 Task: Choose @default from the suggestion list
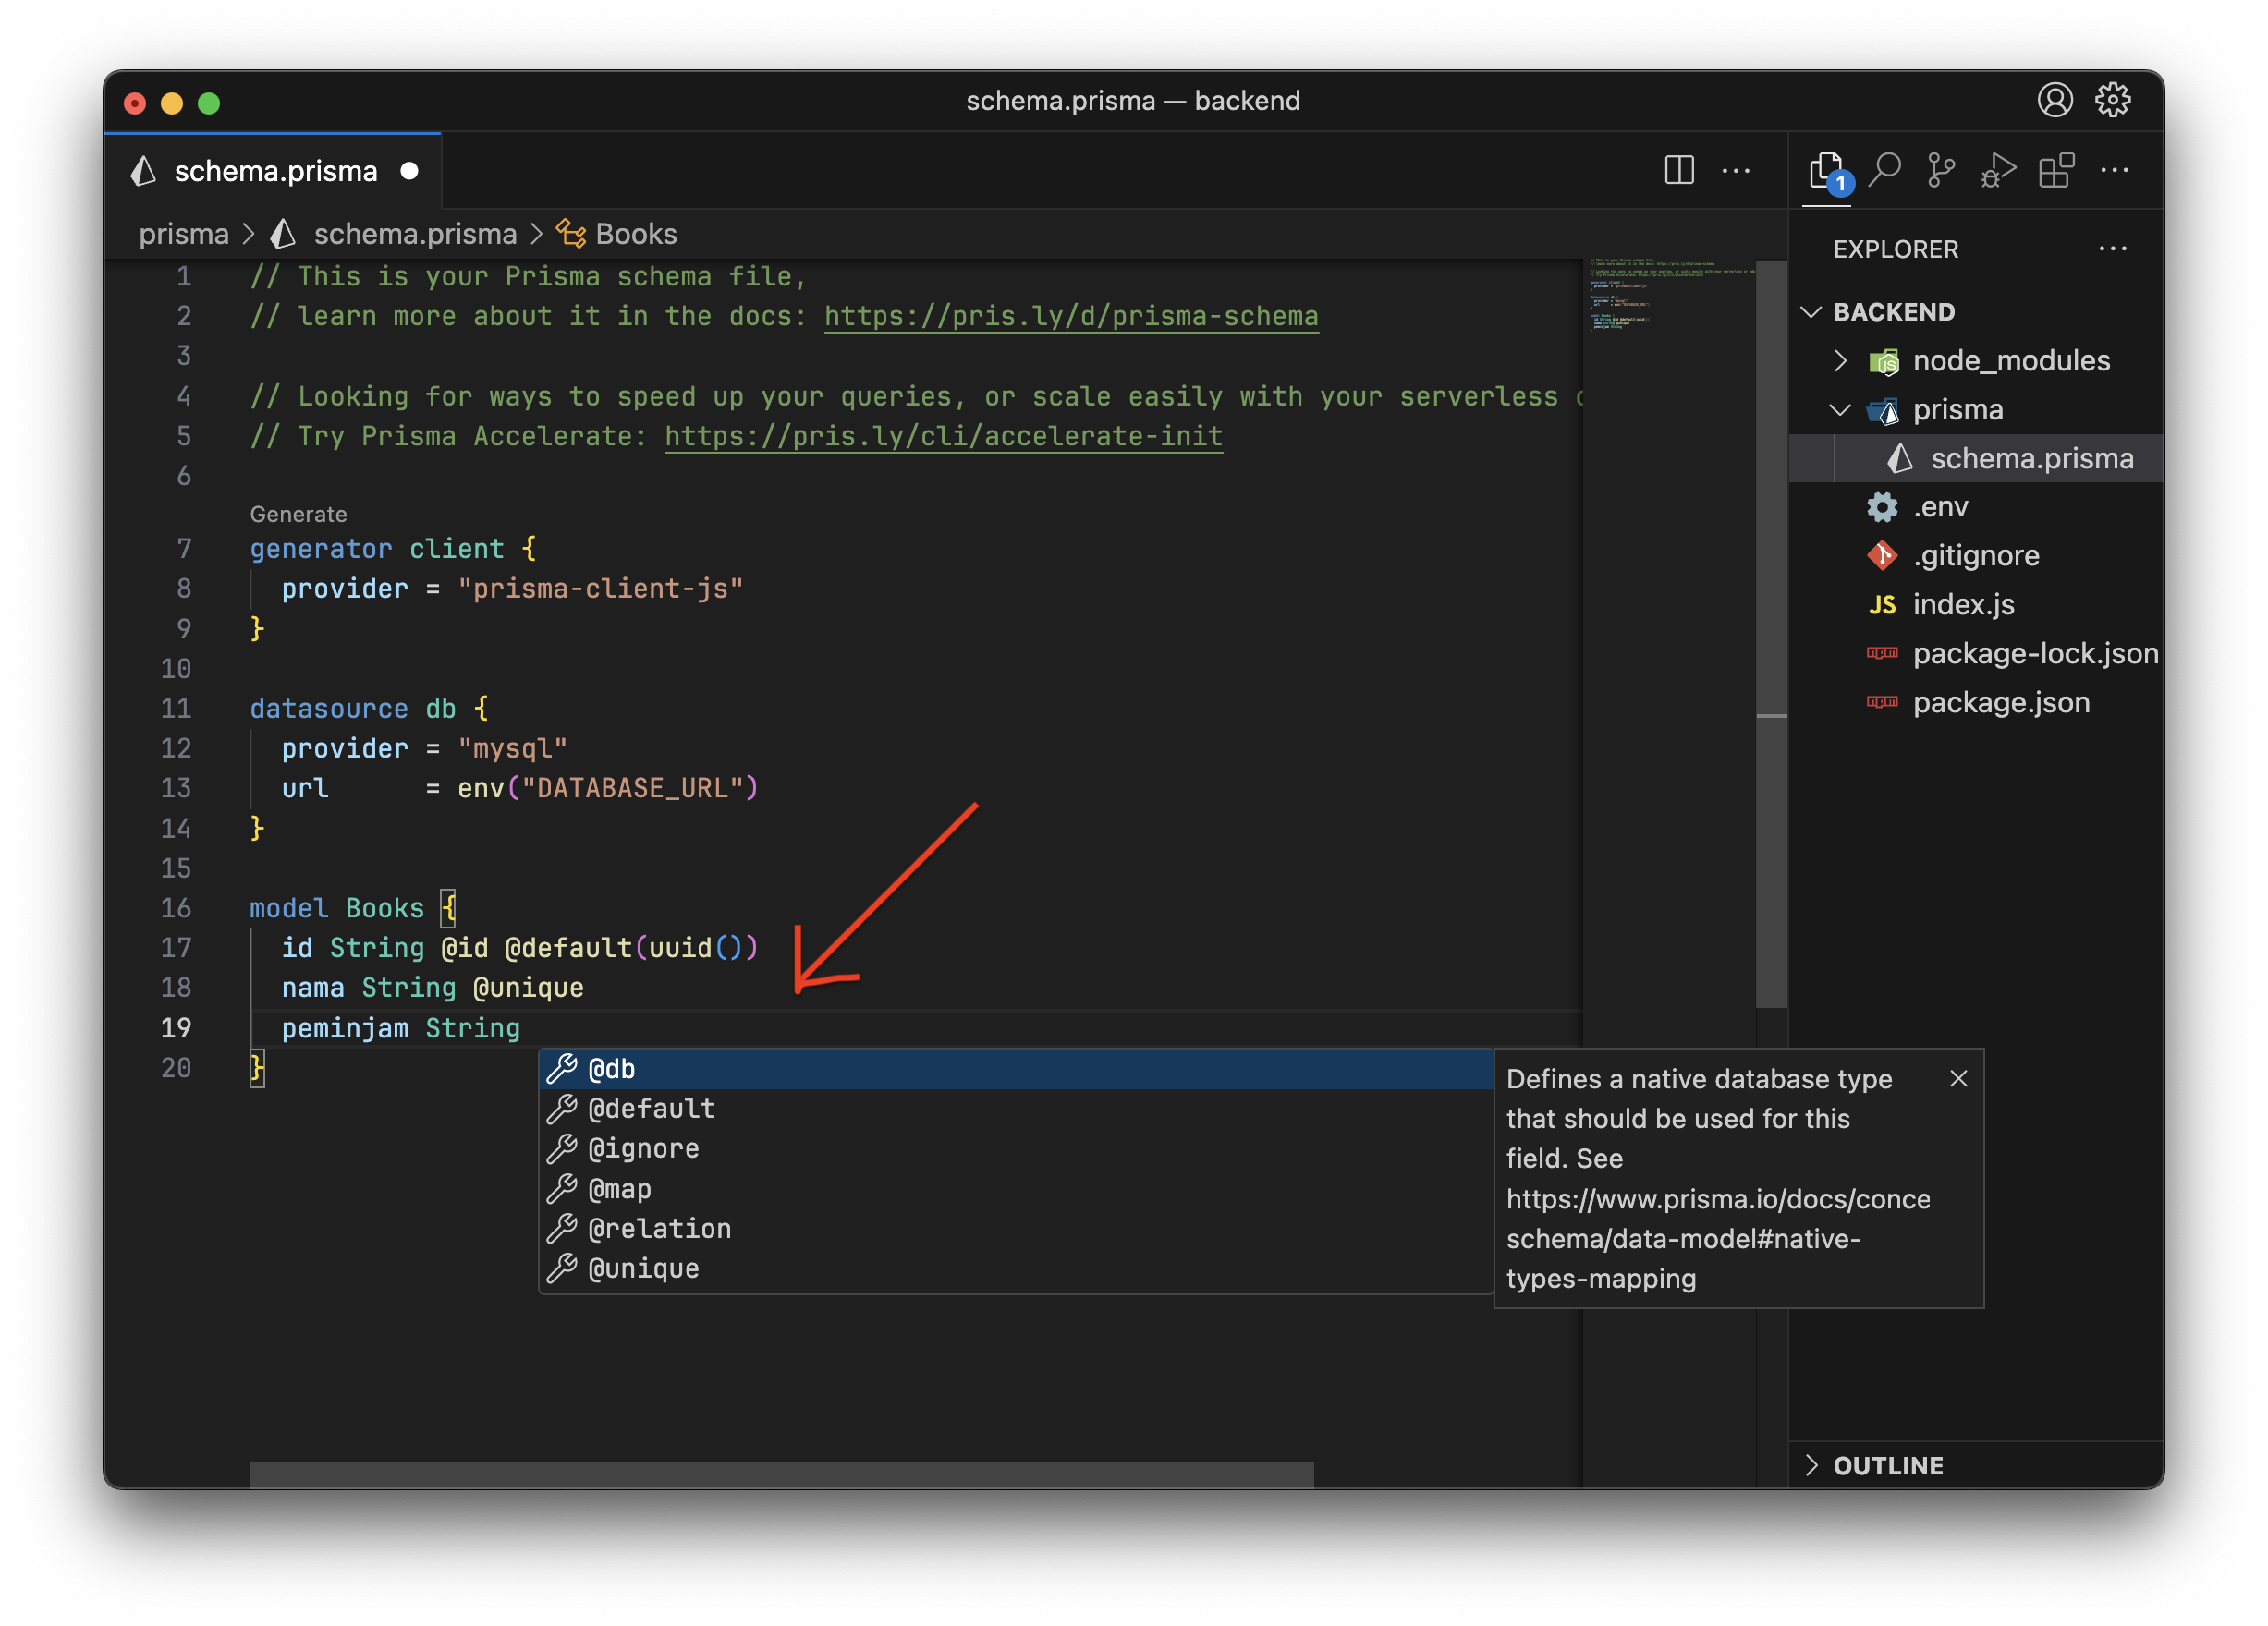(x=651, y=1109)
